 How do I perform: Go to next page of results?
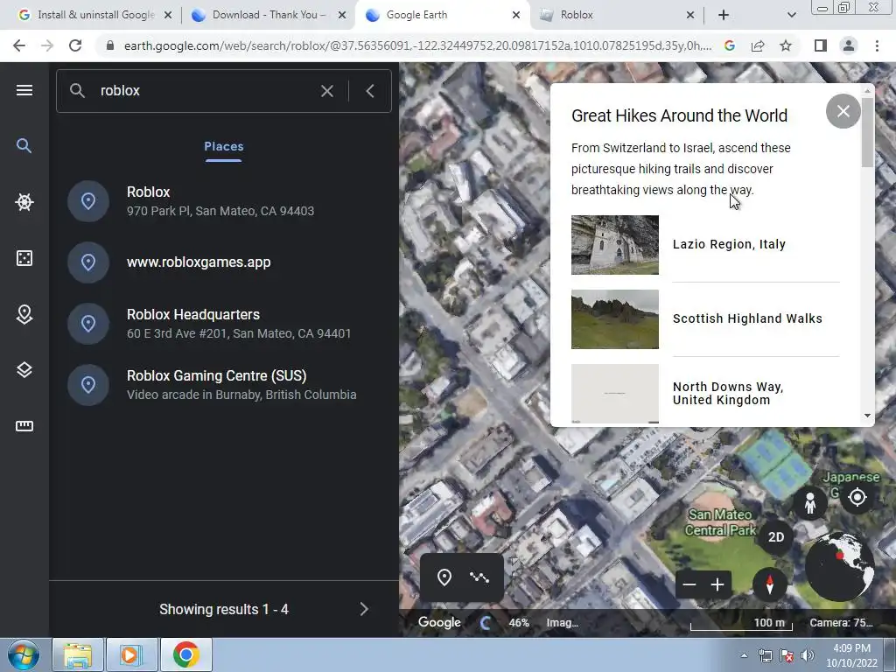click(x=364, y=609)
